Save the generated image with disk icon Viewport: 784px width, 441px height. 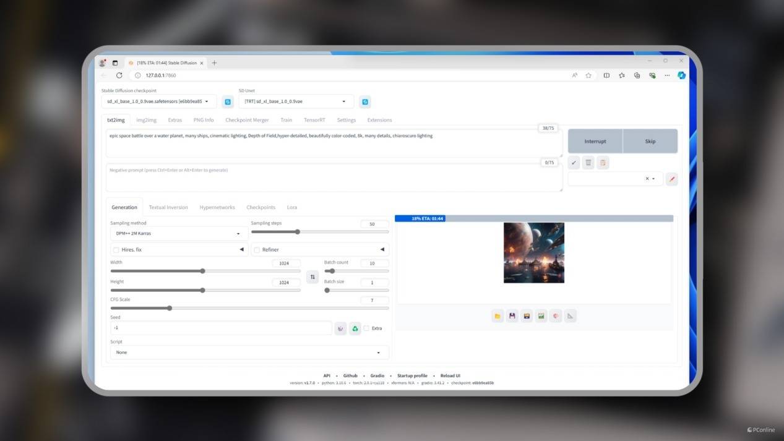512,316
